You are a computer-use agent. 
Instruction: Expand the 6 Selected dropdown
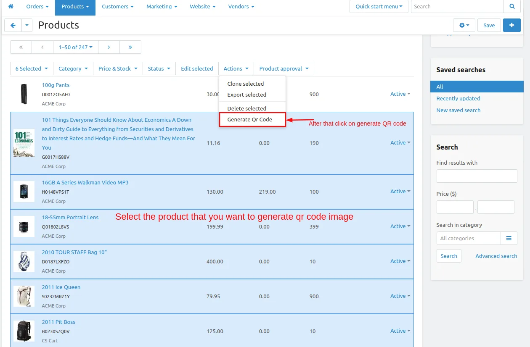click(x=32, y=68)
